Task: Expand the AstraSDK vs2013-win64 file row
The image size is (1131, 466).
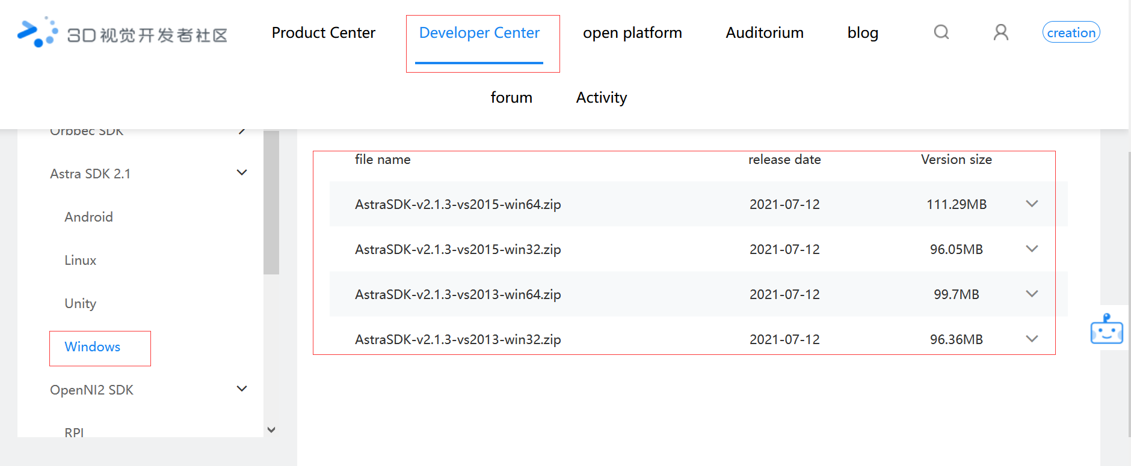Action: [x=1032, y=294]
